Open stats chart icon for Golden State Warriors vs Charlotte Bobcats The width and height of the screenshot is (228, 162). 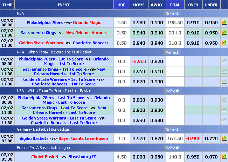tap(224, 43)
